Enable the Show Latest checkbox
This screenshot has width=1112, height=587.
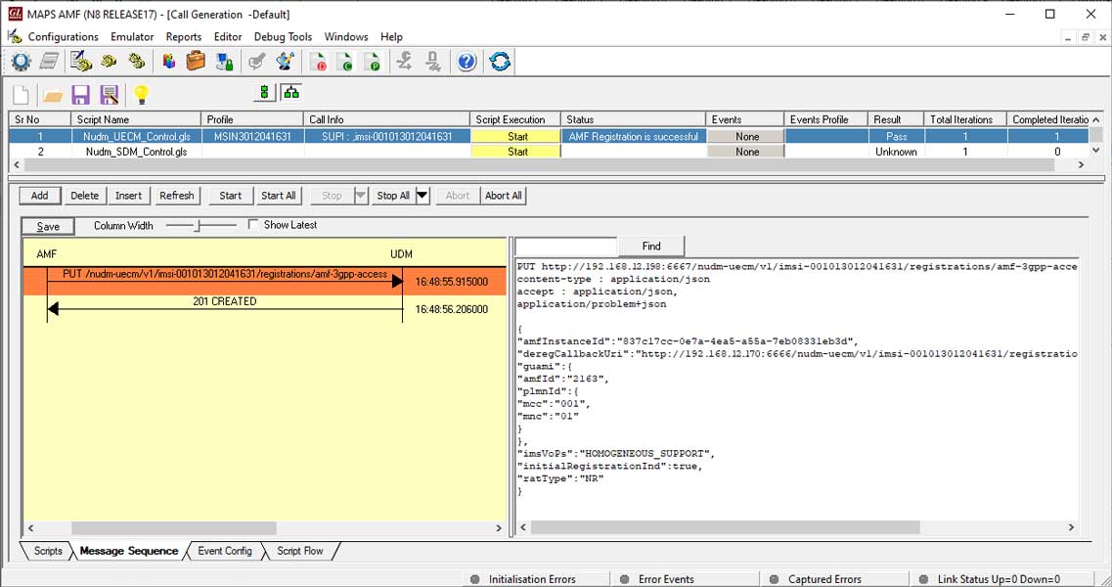[254, 225]
